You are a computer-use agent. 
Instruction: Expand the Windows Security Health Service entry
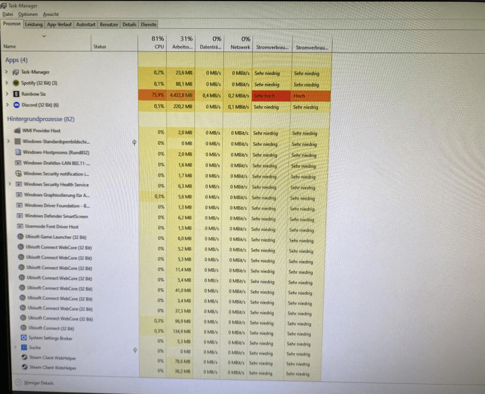[x=10, y=184]
